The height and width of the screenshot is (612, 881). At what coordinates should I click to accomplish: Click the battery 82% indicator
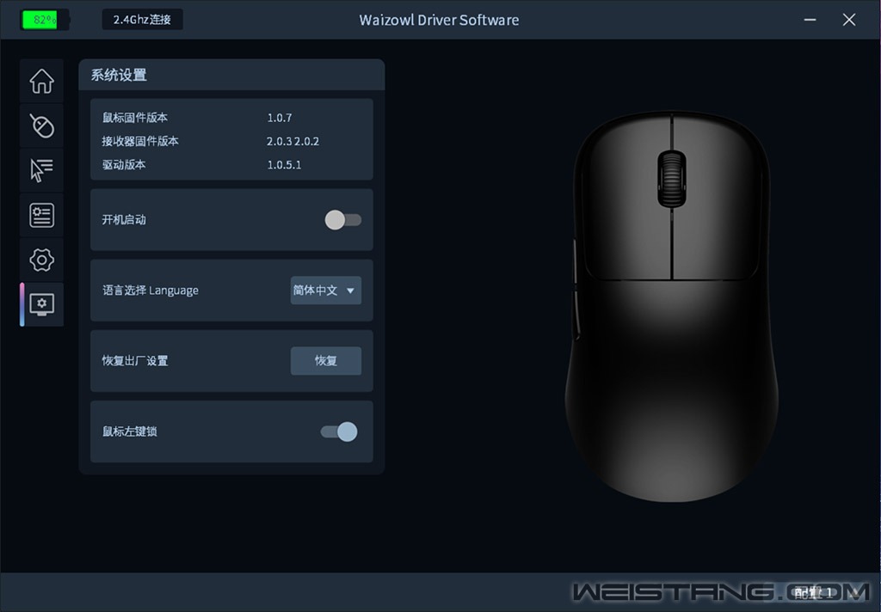[x=44, y=20]
